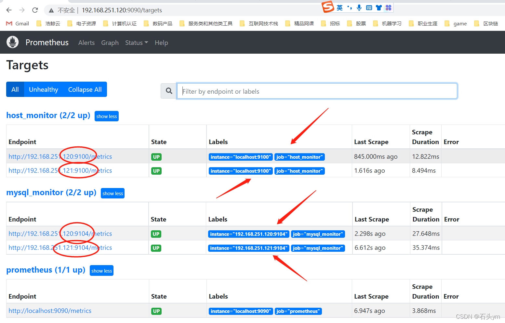Open endpoint localhost:9090/metrics

click(50, 311)
